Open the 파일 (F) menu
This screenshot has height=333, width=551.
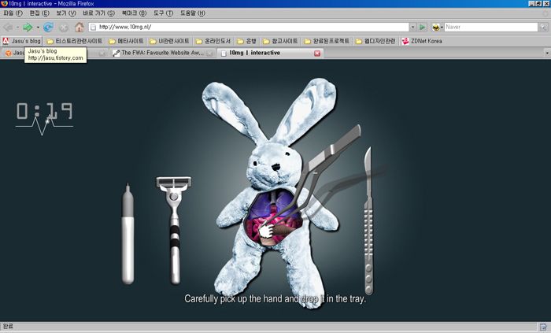(13, 13)
